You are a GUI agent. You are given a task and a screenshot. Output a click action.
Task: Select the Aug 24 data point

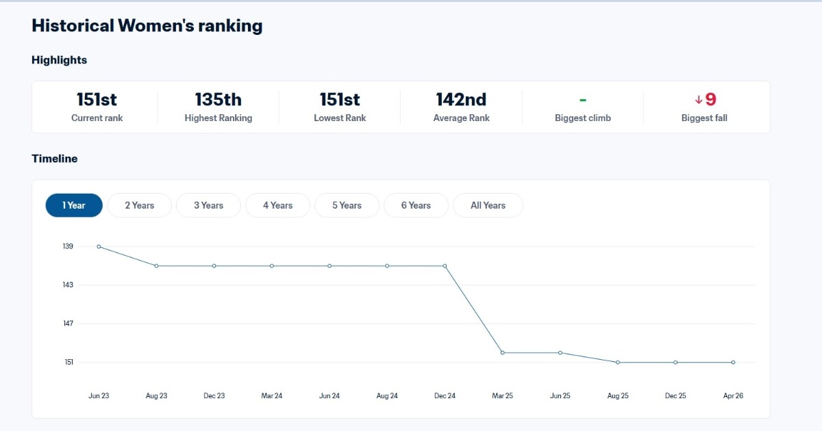(x=387, y=266)
